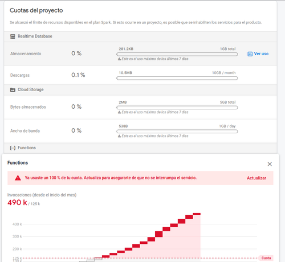Click the Cuota label on the chart
The height and width of the screenshot is (262, 285).
pos(266,258)
